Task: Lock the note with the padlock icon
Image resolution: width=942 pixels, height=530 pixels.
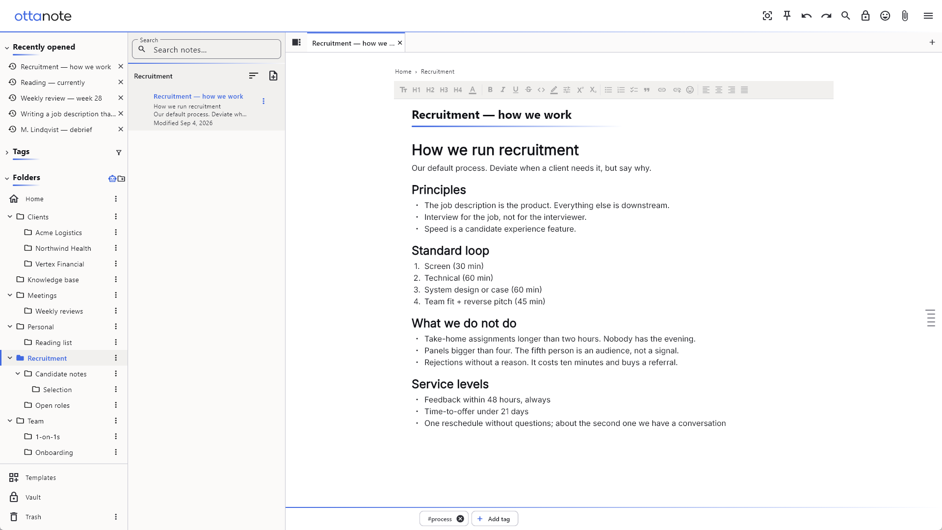Action: click(865, 16)
